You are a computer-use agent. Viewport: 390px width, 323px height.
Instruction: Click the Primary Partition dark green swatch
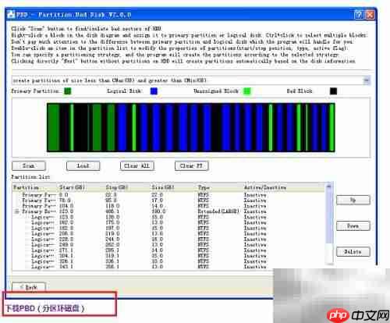[x=68, y=91]
